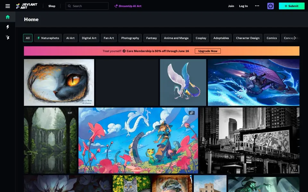Select the Digital Art category tab
Image resolution: width=308 pixels, height=192 pixels.
tap(89, 38)
